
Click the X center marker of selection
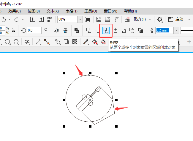tap(90, 100)
